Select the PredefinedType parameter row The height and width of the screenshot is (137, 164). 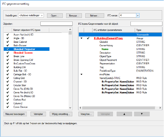(x=108, y=71)
